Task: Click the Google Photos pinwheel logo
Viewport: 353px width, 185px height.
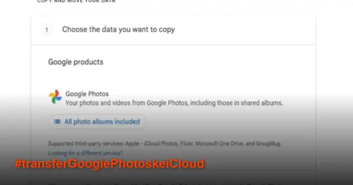Action: click(55, 97)
